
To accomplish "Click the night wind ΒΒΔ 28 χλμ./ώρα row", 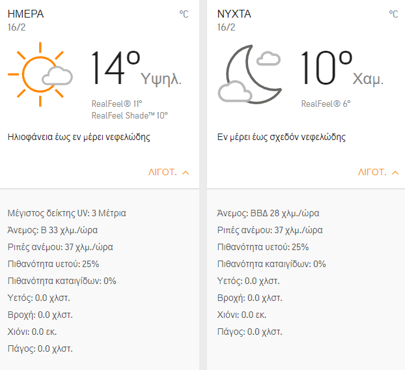I will coord(268,213).
